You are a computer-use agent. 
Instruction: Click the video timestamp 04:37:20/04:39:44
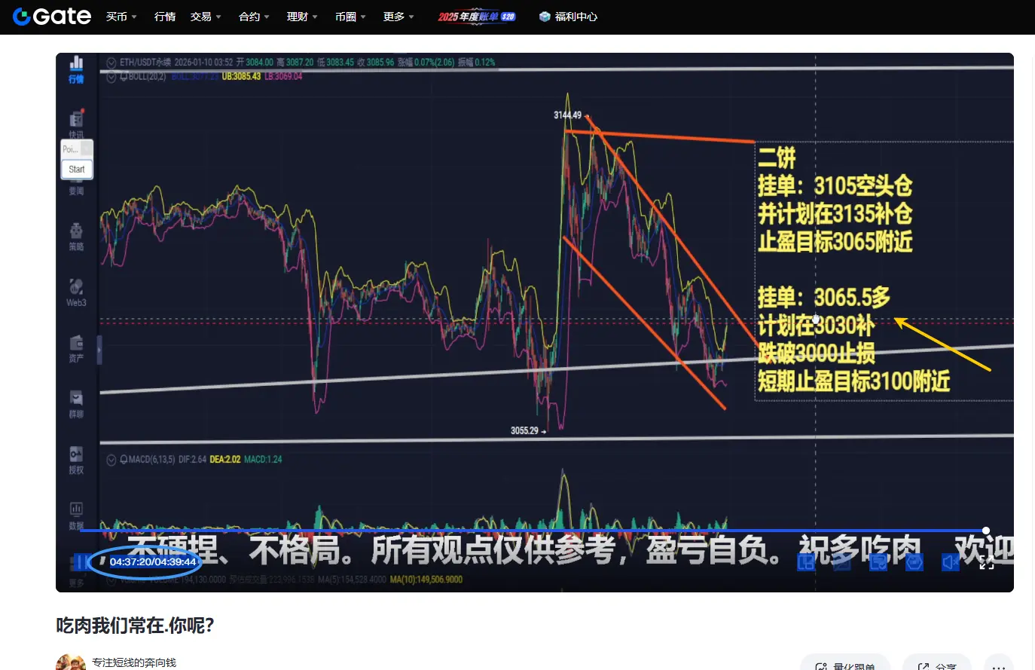[x=153, y=561]
